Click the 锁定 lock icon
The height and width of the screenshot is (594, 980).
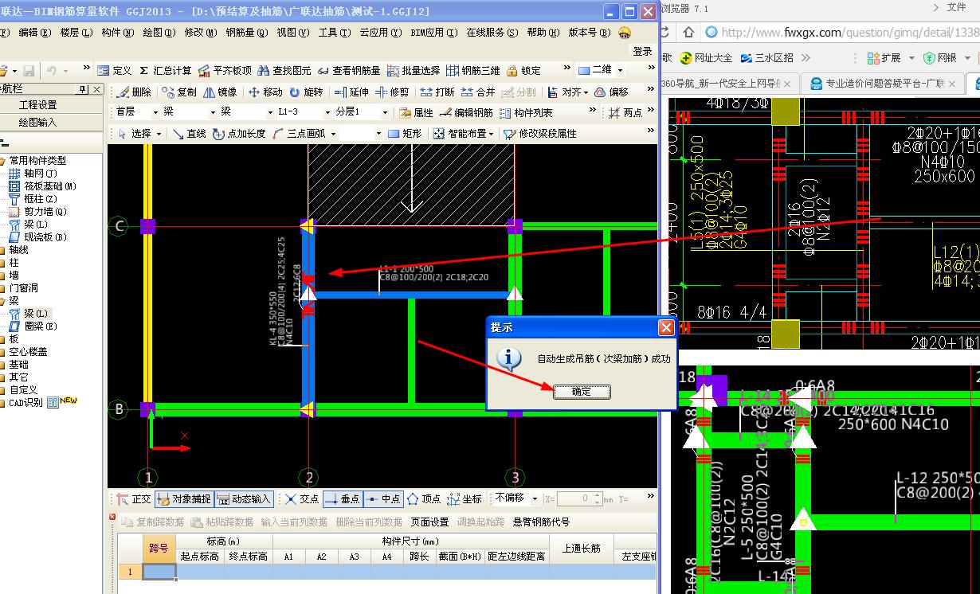coord(523,71)
